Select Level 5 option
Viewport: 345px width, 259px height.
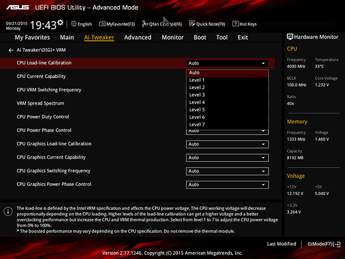pos(227,110)
